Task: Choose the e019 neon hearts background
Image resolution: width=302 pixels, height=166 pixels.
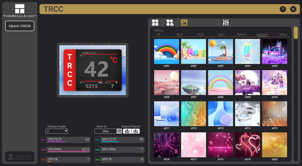Action: (x=248, y=145)
